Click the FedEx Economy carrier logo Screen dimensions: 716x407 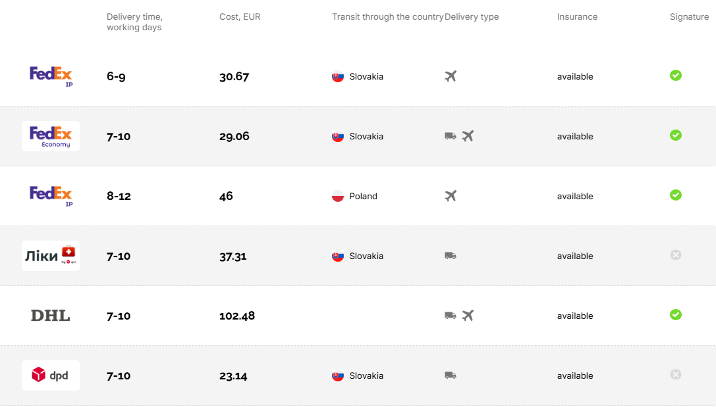click(x=51, y=136)
